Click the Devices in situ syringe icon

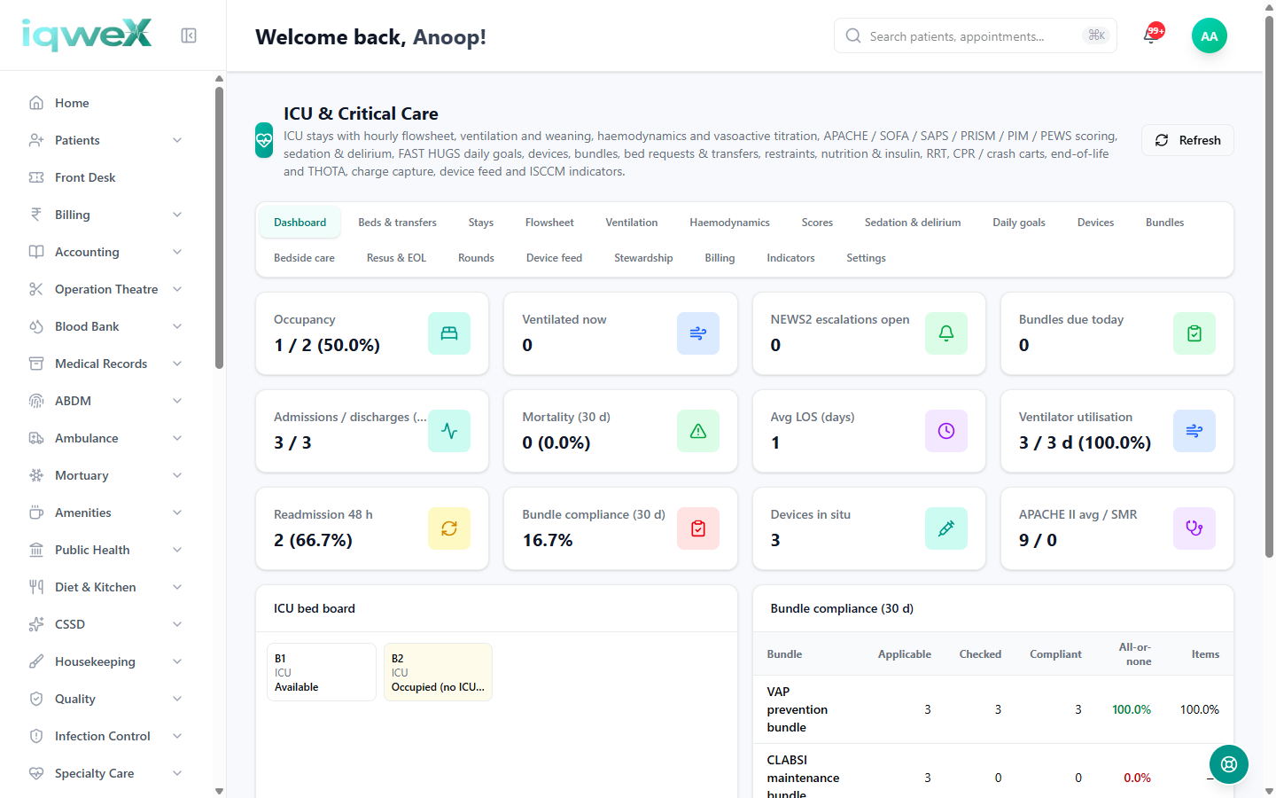pos(946,528)
